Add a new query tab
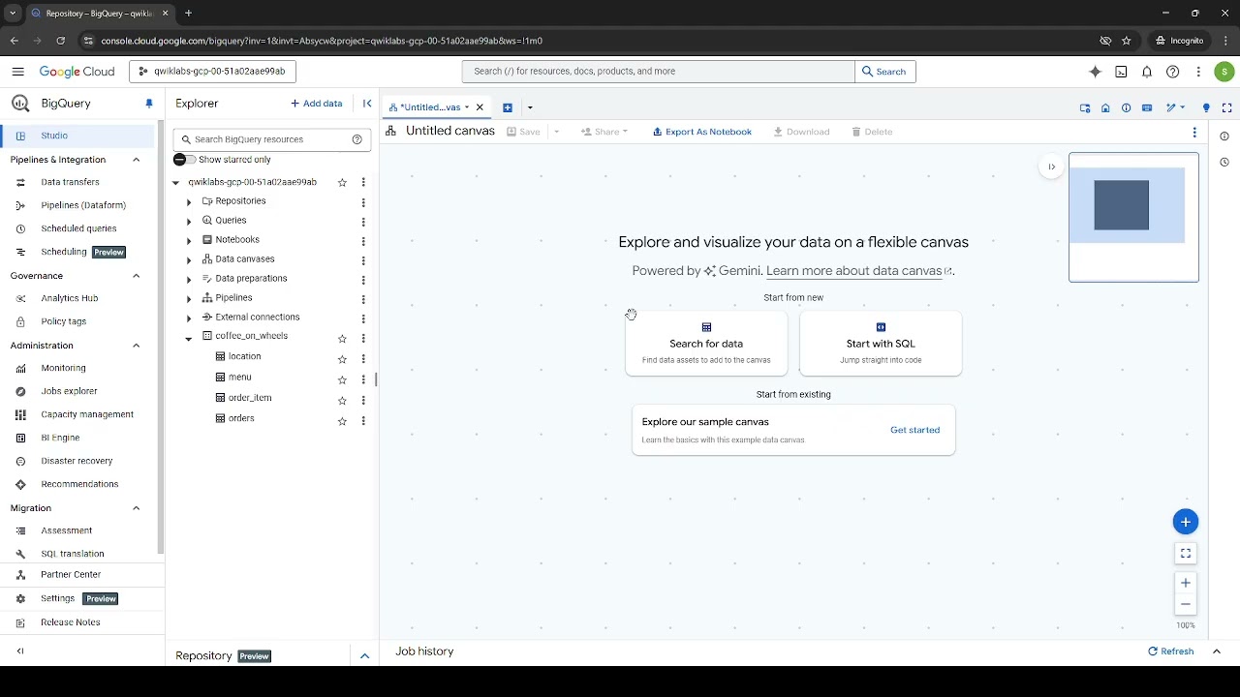The image size is (1240, 697). click(508, 107)
